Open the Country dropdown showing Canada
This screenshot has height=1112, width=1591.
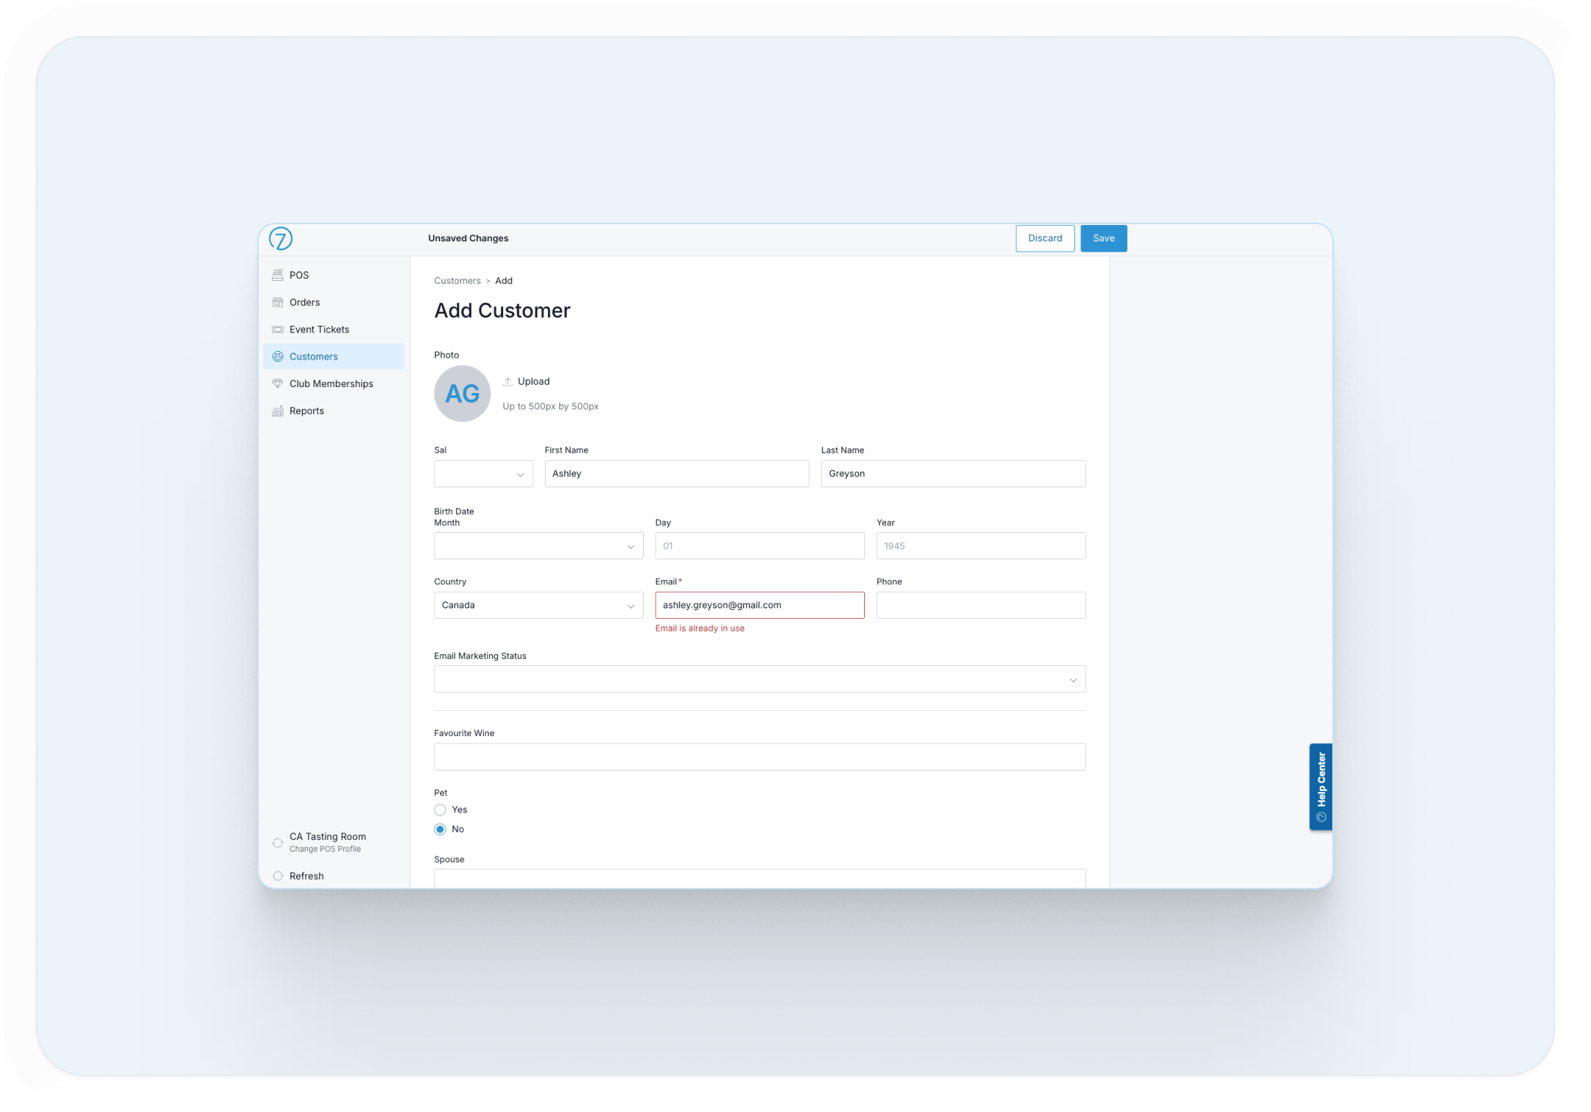tap(538, 605)
